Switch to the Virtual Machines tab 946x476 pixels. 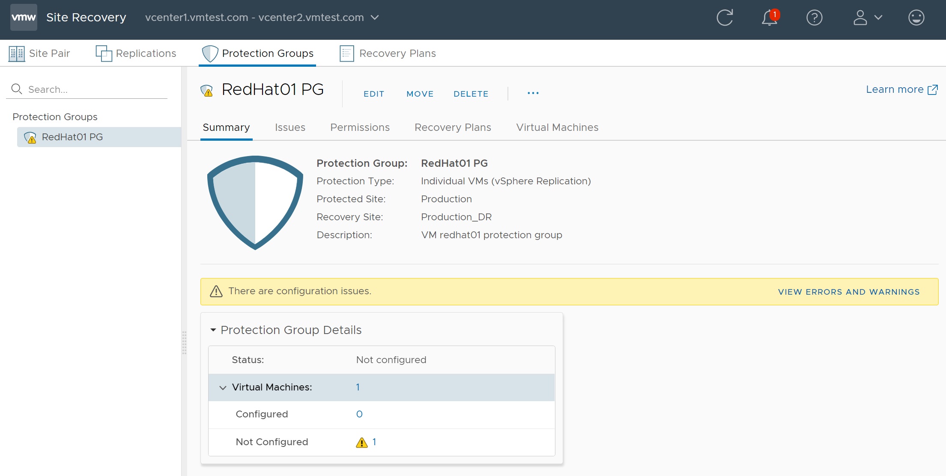(557, 127)
